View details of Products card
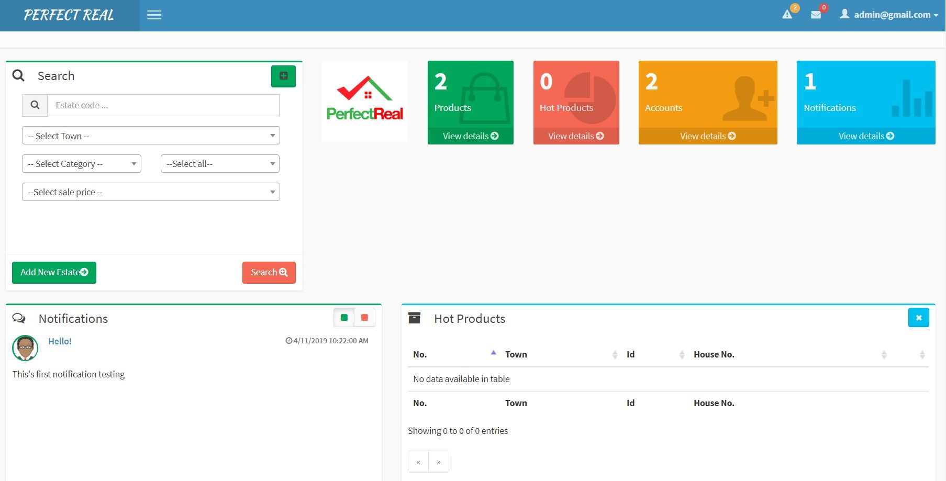 coord(471,136)
